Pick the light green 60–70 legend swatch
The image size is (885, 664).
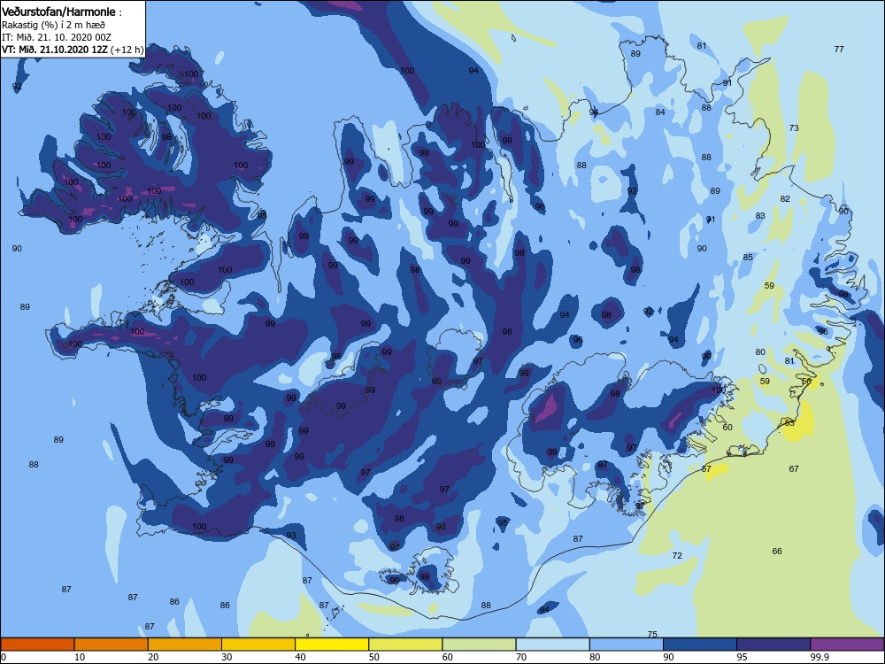(479, 645)
